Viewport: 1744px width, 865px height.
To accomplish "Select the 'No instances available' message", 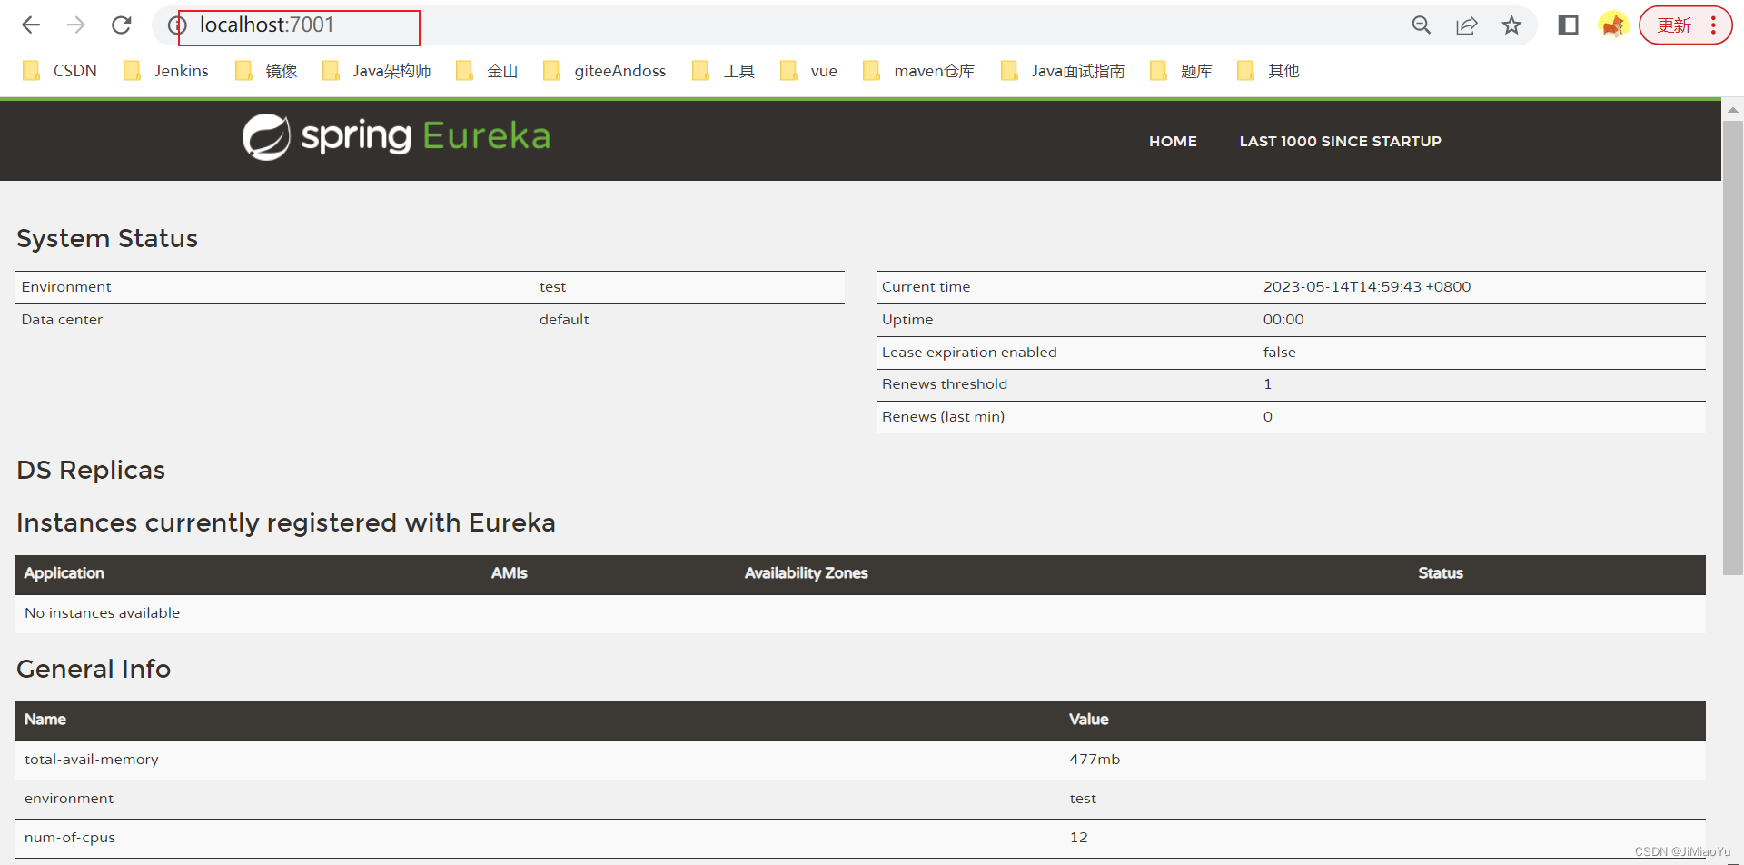I will [x=102, y=613].
